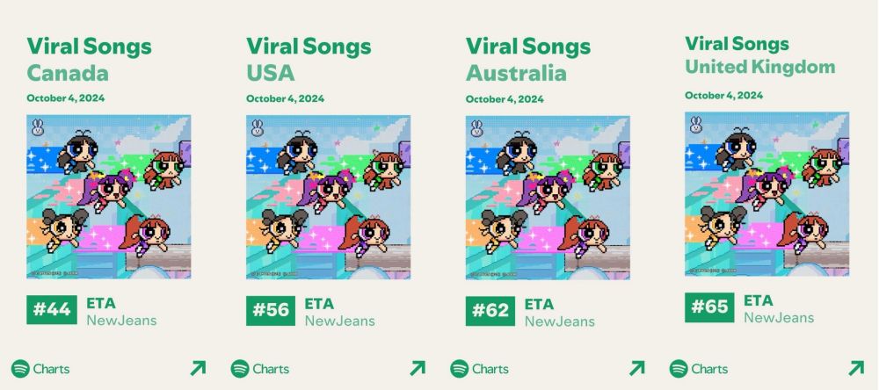This screenshot has height=390, width=879.
Task: Open the United Kingdom chart via arrow icon
Action: (x=856, y=368)
